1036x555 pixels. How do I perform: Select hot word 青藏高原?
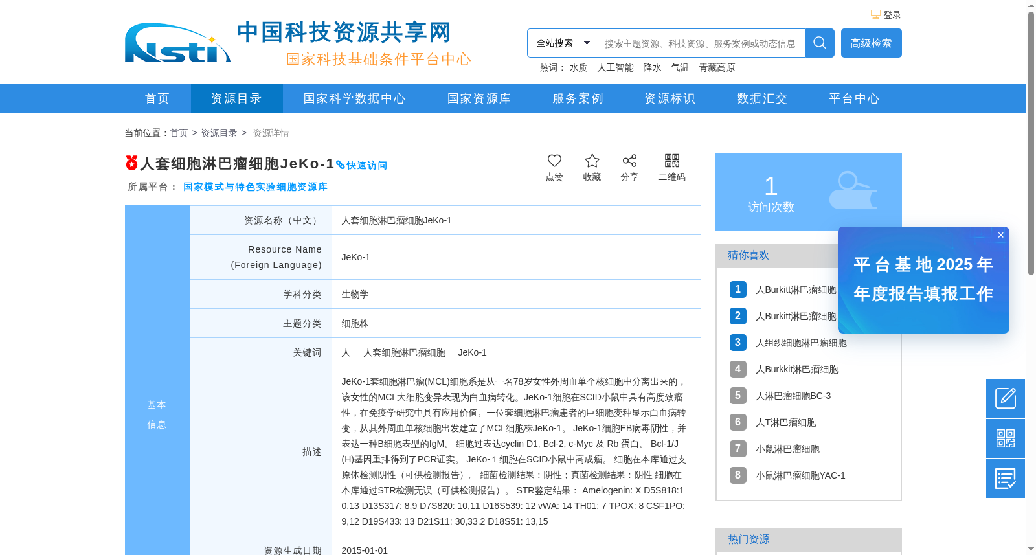[x=717, y=67]
